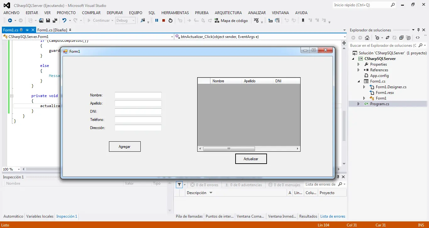Click the search magnifier in Inicio rápido
Image resolution: width=429 pixels, height=228 pixels.
[393, 5]
